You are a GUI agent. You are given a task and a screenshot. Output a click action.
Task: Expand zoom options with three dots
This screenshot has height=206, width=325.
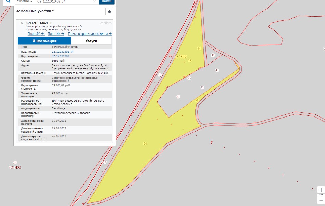[x=321, y=195]
